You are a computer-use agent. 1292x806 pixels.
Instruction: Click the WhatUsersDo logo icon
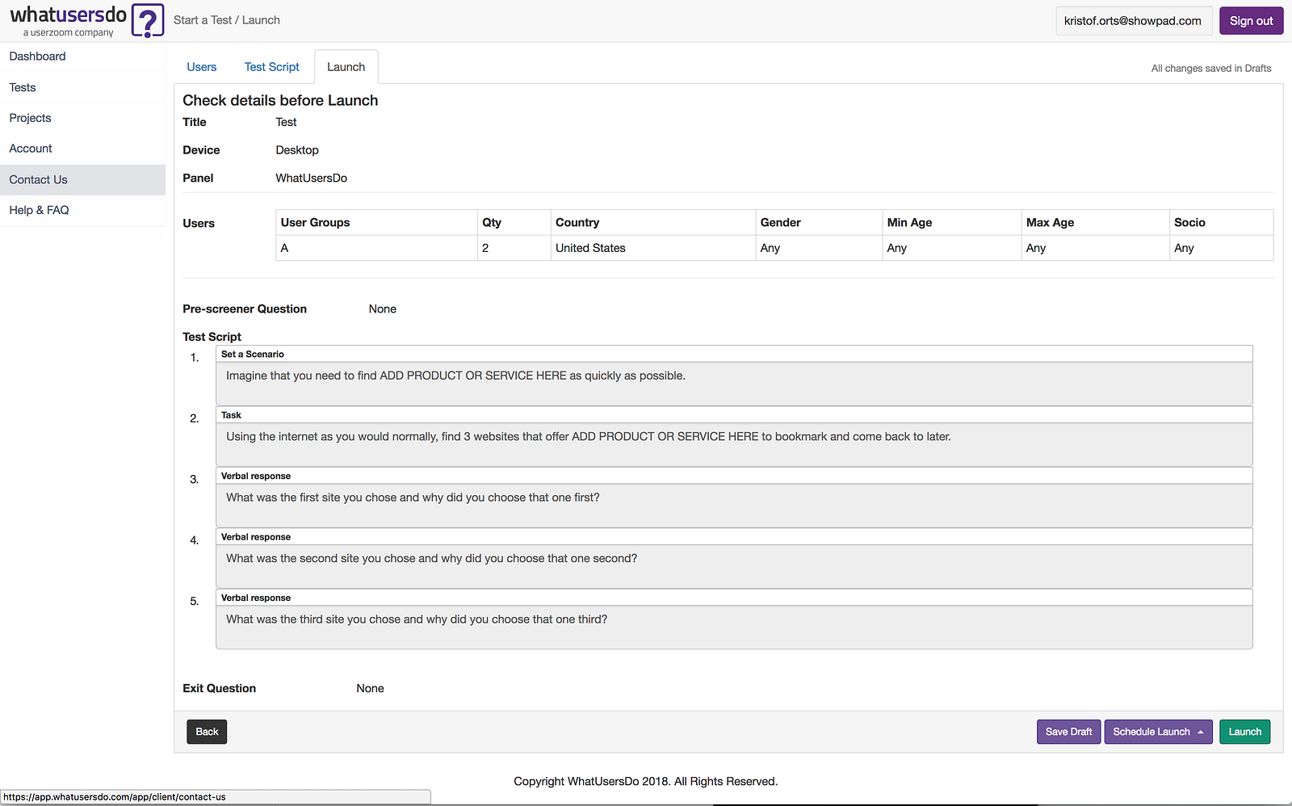[148, 20]
